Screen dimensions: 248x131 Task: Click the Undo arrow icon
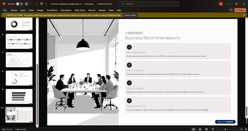(x=31, y=4)
